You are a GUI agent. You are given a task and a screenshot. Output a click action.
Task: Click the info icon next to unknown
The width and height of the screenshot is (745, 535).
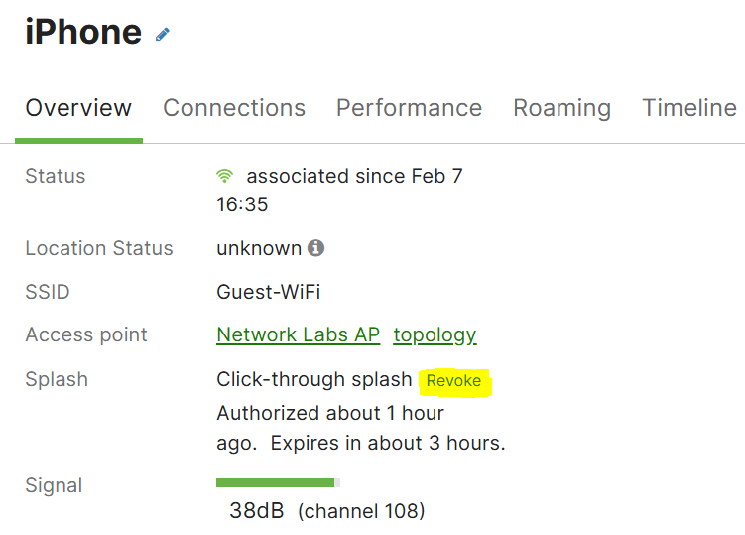click(x=316, y=248)
